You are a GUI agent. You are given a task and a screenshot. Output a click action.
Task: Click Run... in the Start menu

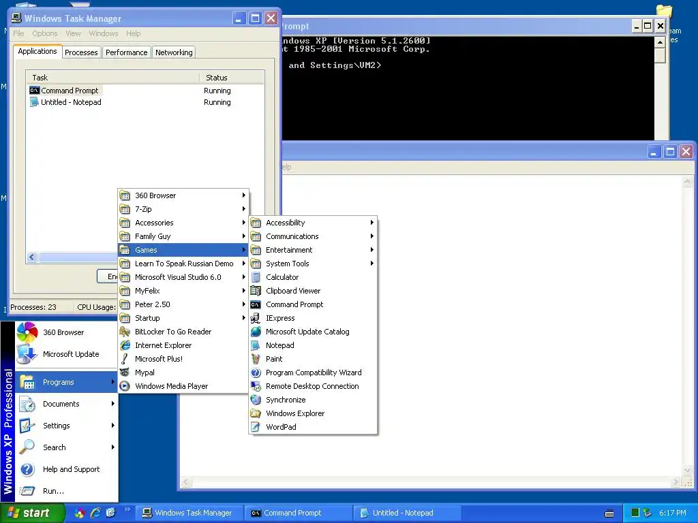pos(67,491)
